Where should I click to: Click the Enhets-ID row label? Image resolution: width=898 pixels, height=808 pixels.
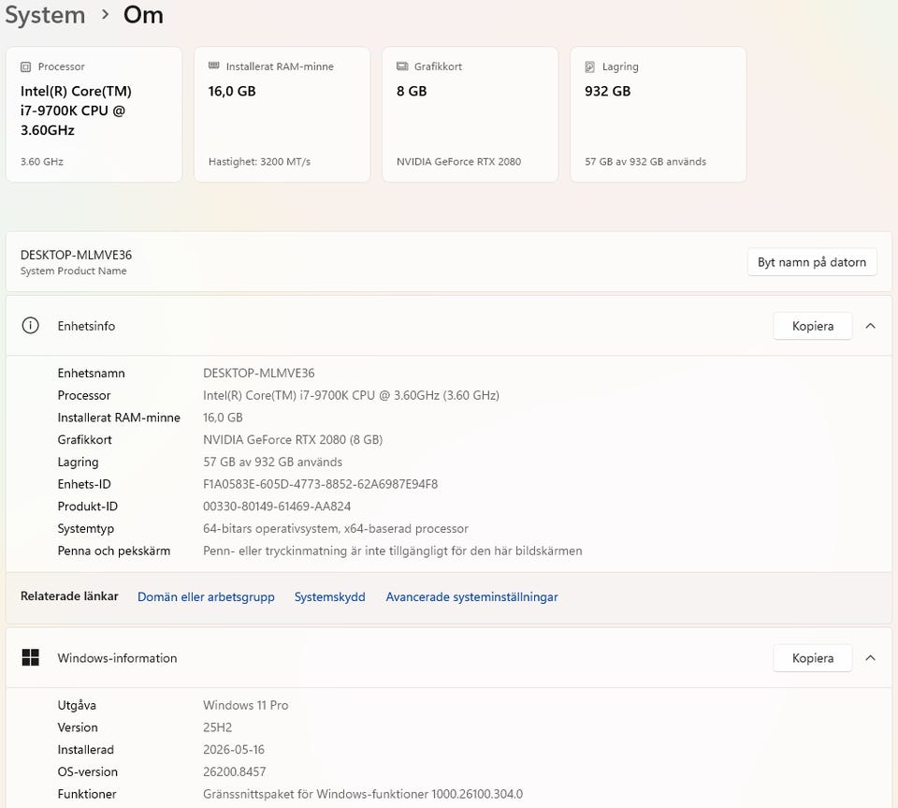[x=84, y=484]
